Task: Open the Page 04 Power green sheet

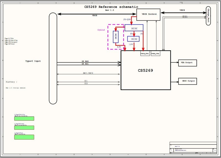Action: point(24,137)
